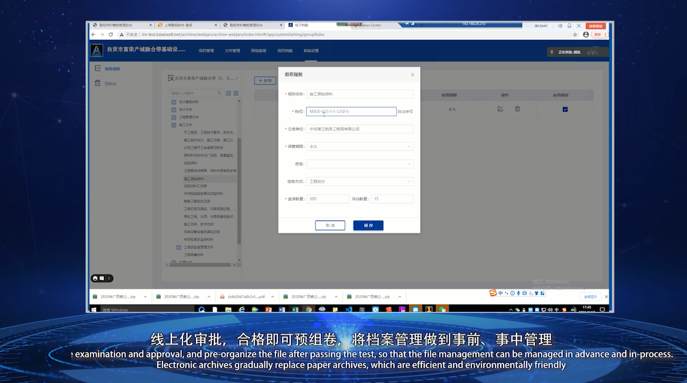Click the application logo in the header
Image resolution: width=687 pixels, height=383 pixels.
tap(96, 50)
